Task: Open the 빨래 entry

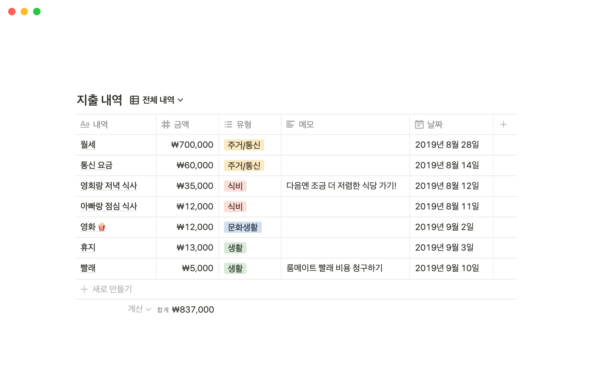Action: point(88,268)
